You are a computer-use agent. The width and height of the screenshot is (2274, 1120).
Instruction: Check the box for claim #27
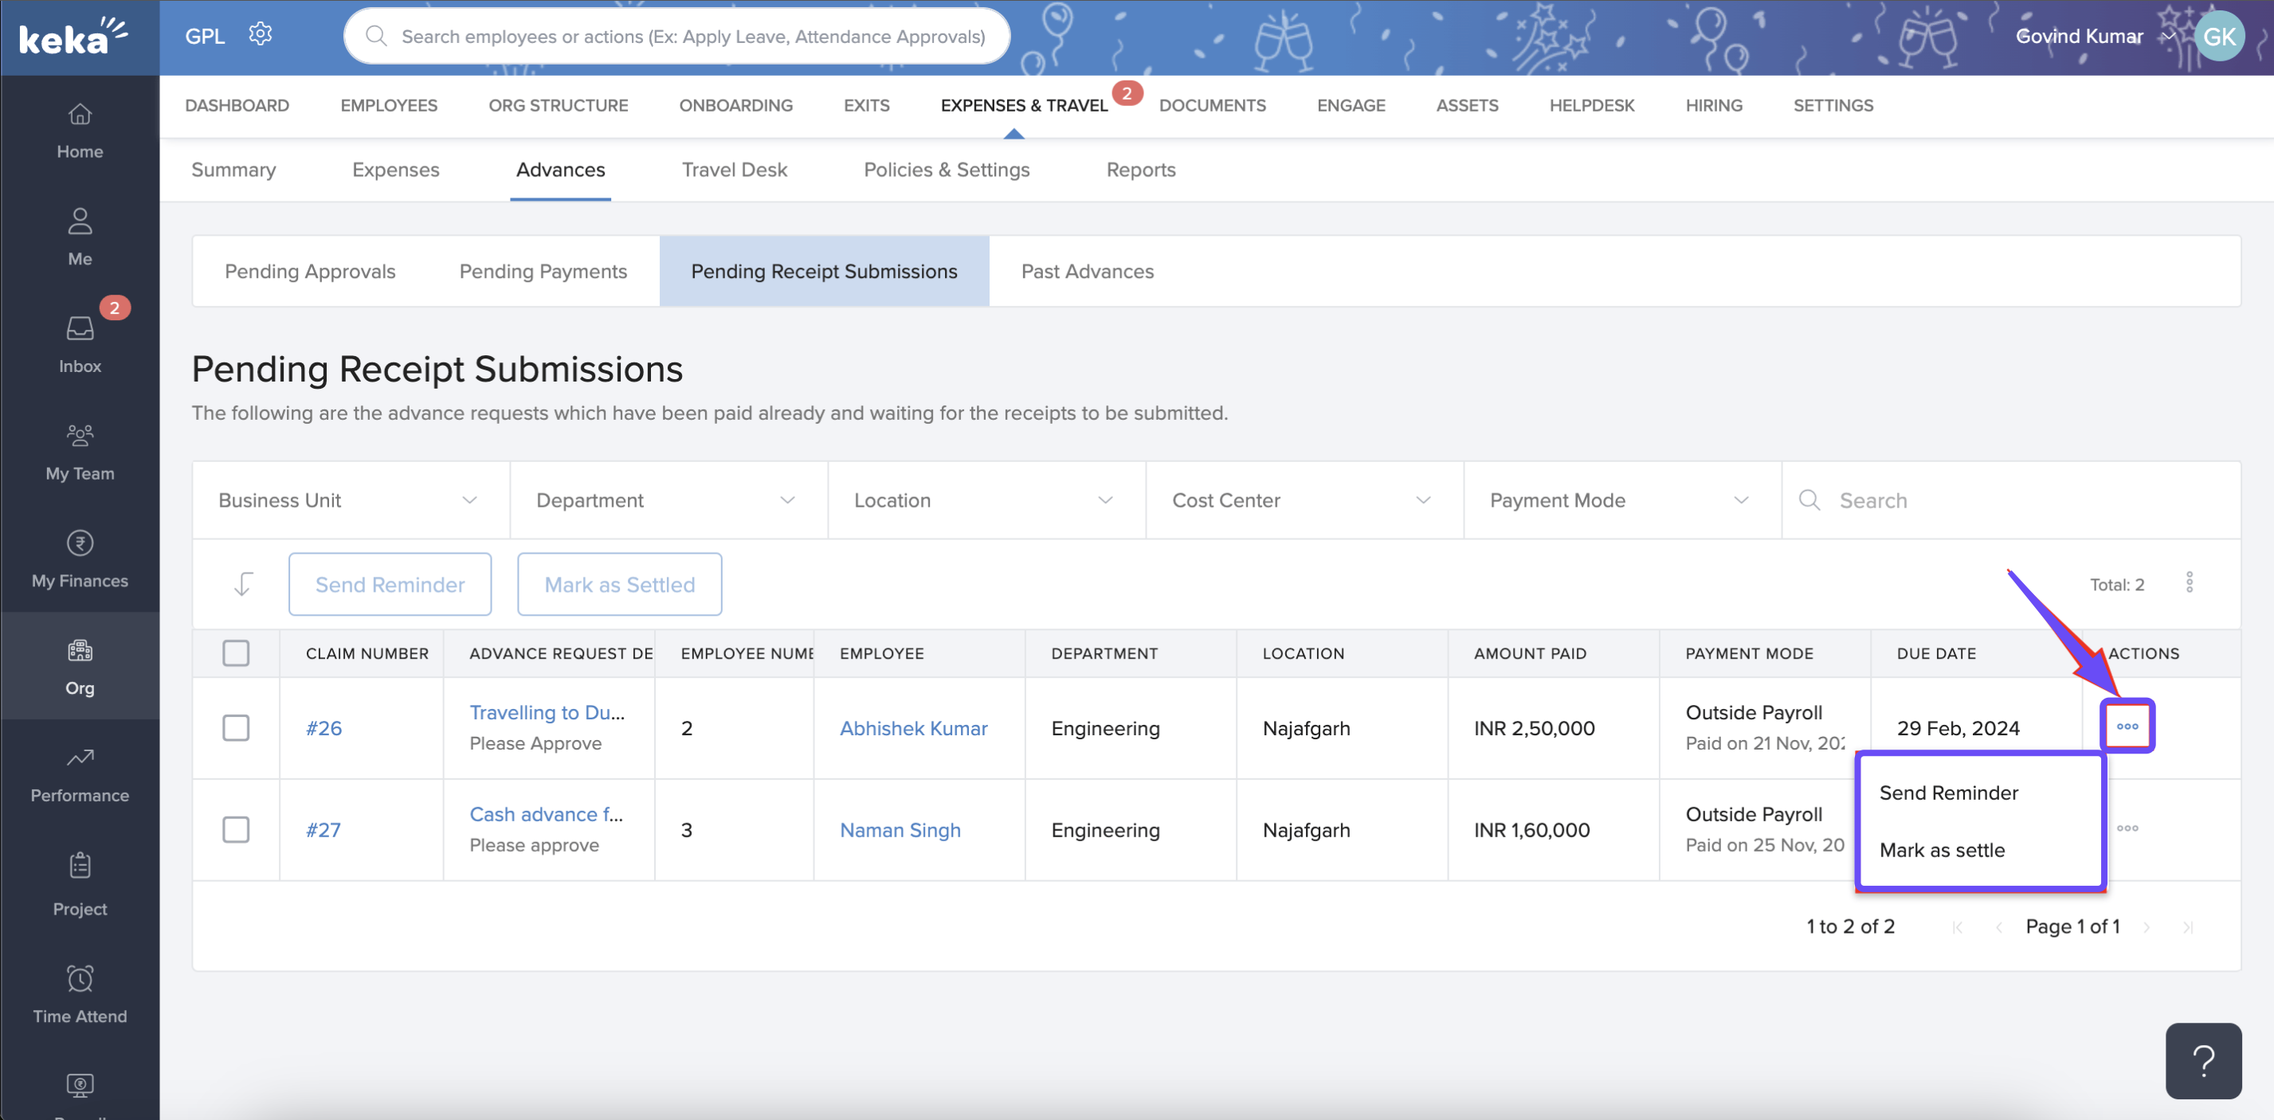tap(236, 829)
